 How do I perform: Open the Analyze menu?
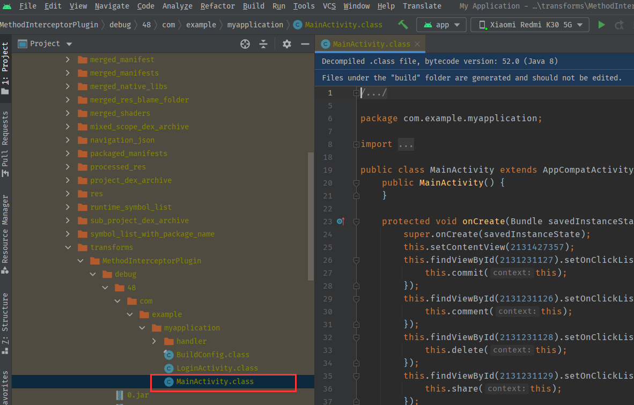coord(177,6)
